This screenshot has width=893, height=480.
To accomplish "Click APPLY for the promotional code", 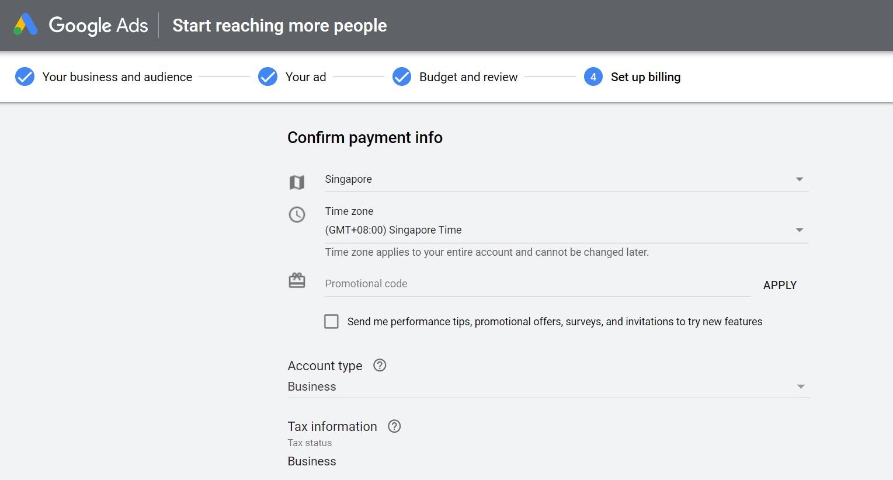I will click(780, 285).
